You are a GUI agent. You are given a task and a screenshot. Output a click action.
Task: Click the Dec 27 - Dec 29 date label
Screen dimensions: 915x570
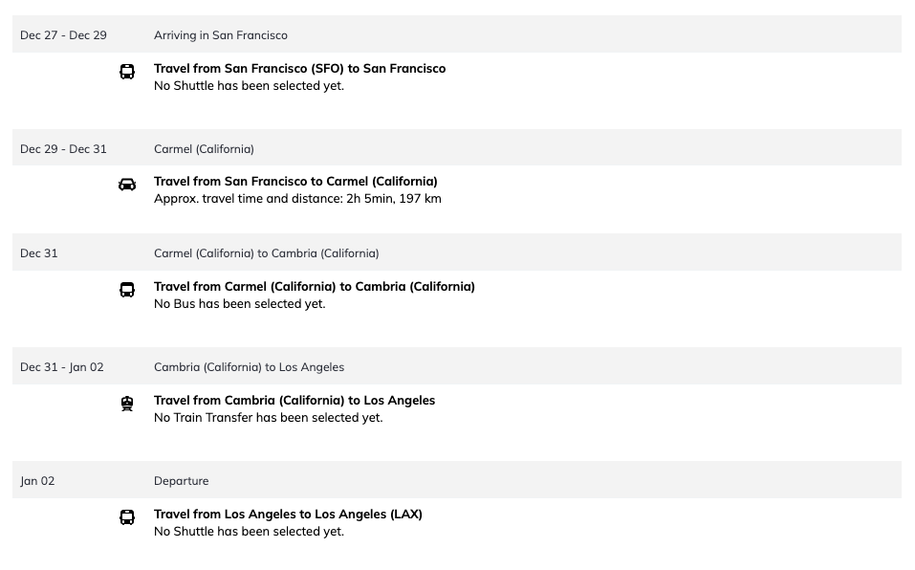(x=64, y=35)
